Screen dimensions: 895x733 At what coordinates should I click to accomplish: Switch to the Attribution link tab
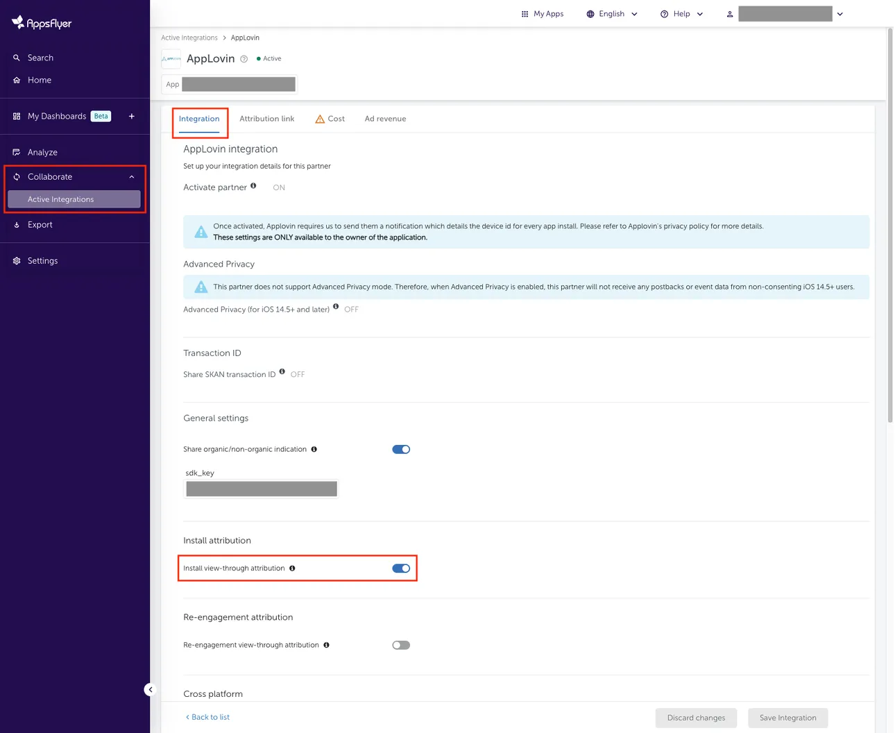click(x=266, y=119)
